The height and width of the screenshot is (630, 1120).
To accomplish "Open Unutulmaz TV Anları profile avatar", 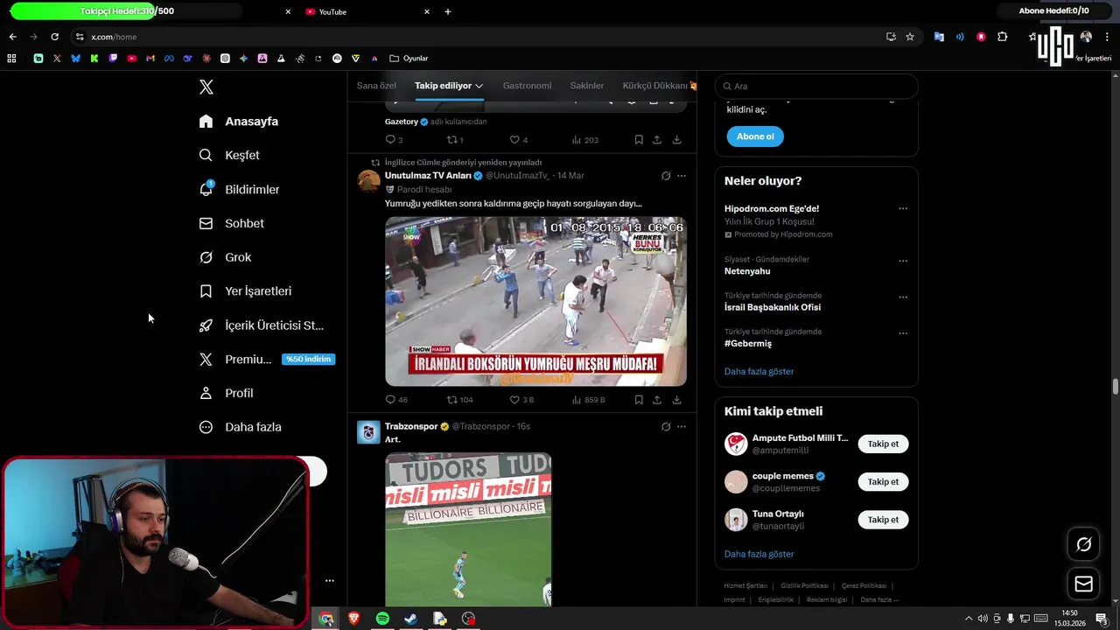I will pos(369,181).
